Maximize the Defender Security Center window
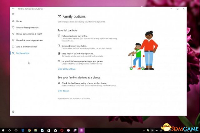The width and height of the screenshot is (200, 133). [177, 9]
